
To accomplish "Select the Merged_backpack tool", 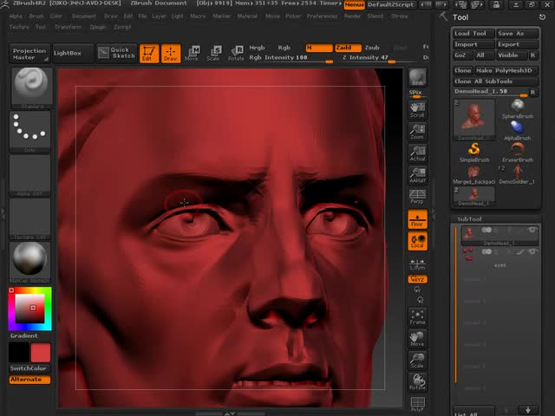I will tap(474, 174).
